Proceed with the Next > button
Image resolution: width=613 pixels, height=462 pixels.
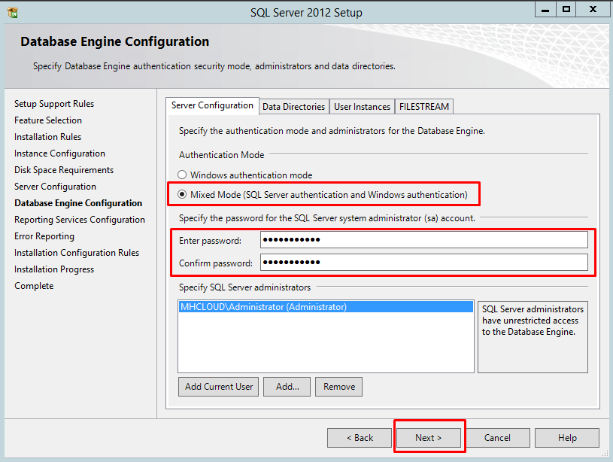(x=429, y=438)
